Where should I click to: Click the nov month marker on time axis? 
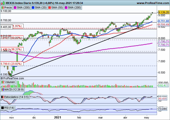[11, 117]
